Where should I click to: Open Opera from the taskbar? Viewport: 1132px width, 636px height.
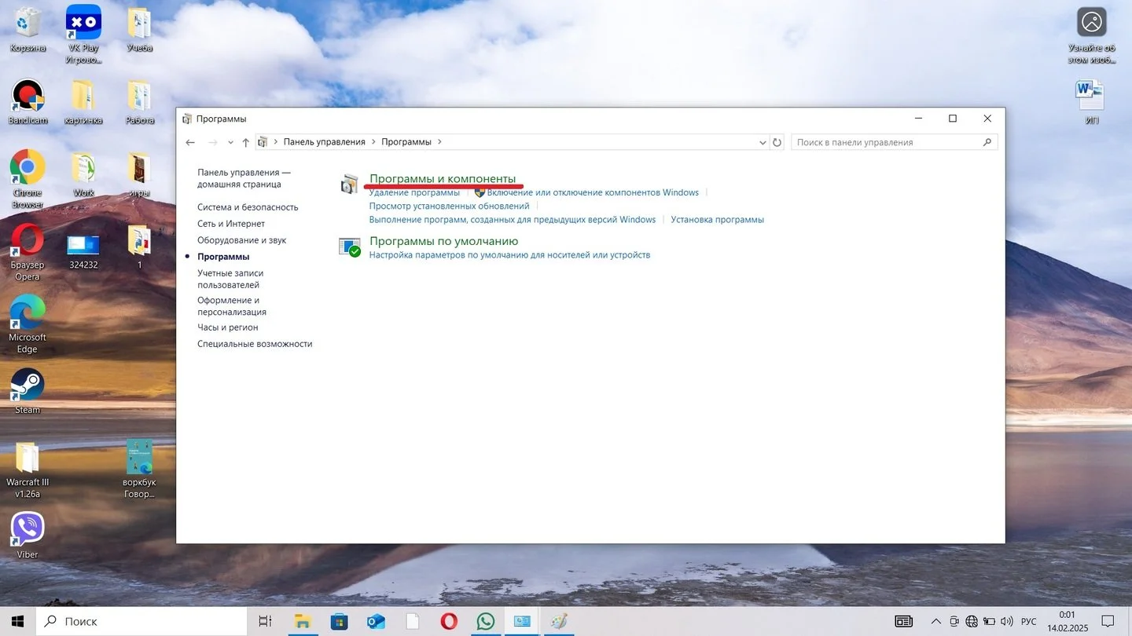tap(449, 621)
